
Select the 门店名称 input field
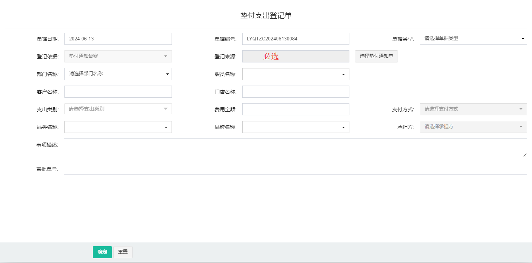(x=295, y=91)
